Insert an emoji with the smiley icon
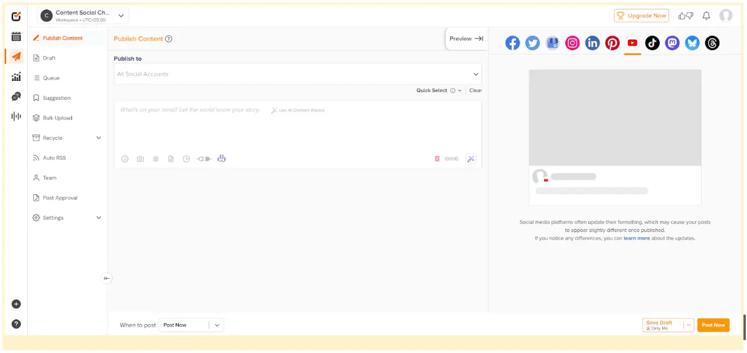 tap(125, 159)
